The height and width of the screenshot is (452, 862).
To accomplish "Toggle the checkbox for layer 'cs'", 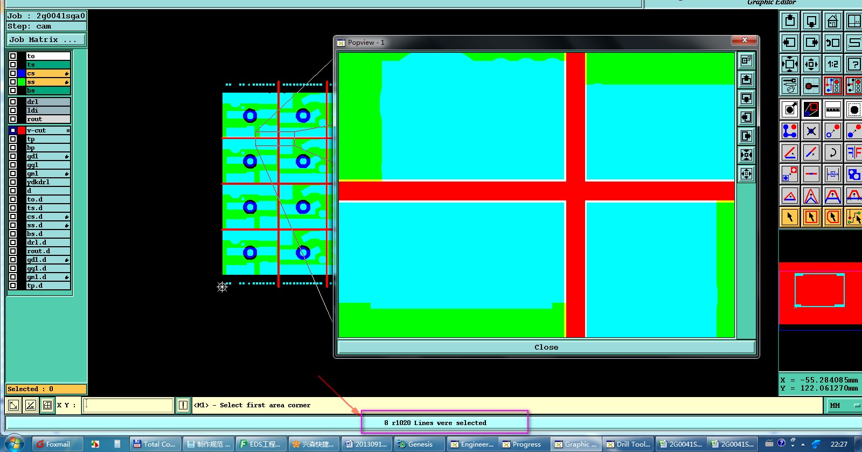I will (x=13, y=73).
